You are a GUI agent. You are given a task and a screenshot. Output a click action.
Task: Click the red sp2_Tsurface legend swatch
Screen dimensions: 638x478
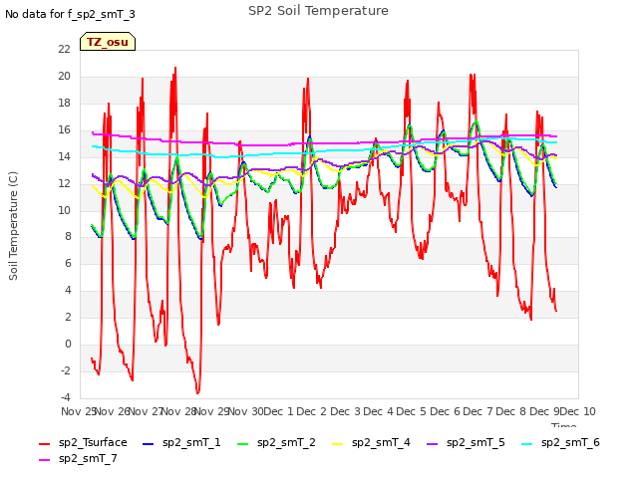click(x=44, y=444)
